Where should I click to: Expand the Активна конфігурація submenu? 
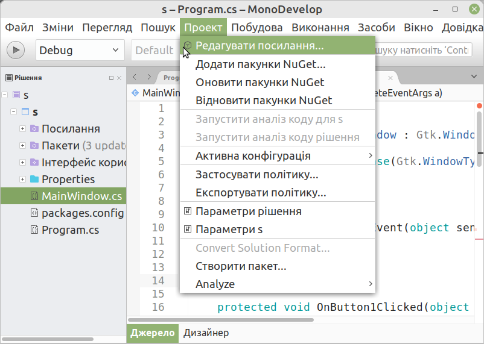click(x=278, y=155)
